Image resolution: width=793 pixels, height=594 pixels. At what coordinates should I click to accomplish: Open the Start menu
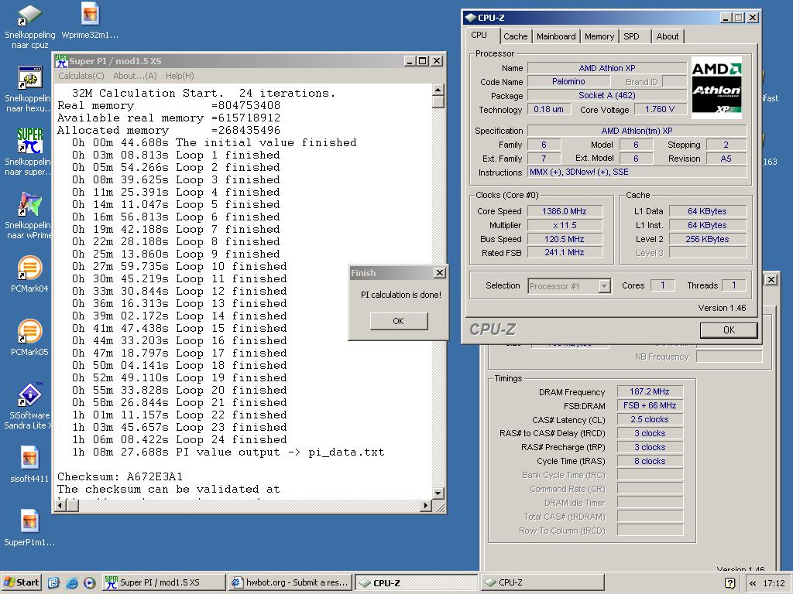click(x=21, y=582)
